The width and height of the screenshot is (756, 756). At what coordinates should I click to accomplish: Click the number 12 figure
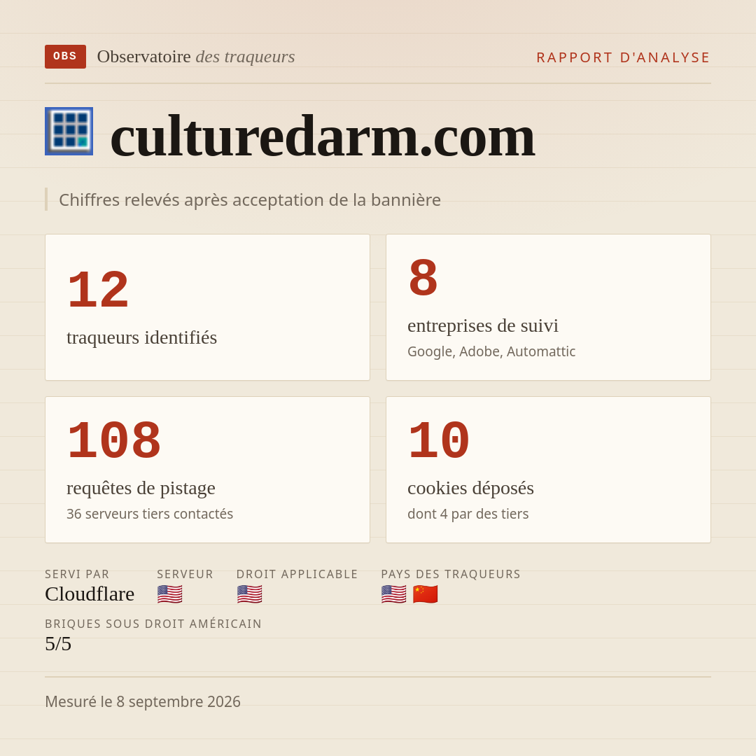tap(99, 290)
